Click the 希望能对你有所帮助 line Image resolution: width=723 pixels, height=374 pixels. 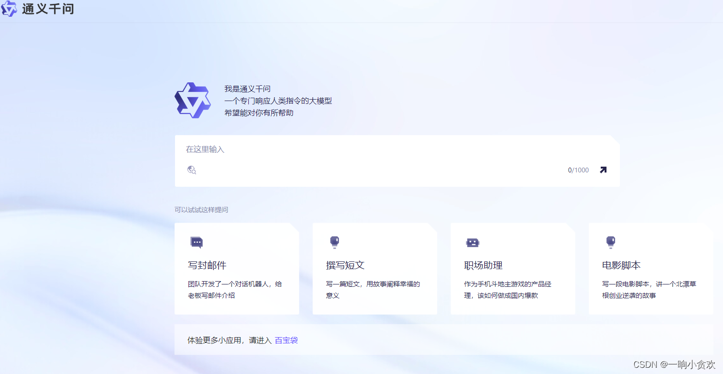(259, 113)
